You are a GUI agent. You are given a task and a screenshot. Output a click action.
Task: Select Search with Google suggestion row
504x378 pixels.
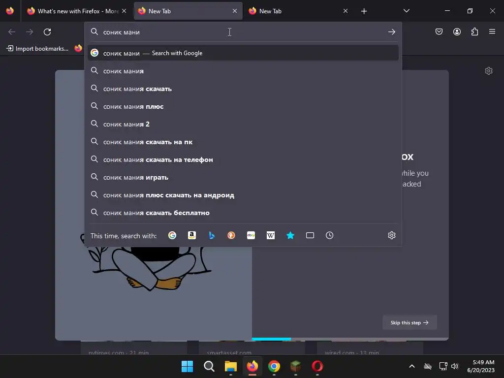243,53
